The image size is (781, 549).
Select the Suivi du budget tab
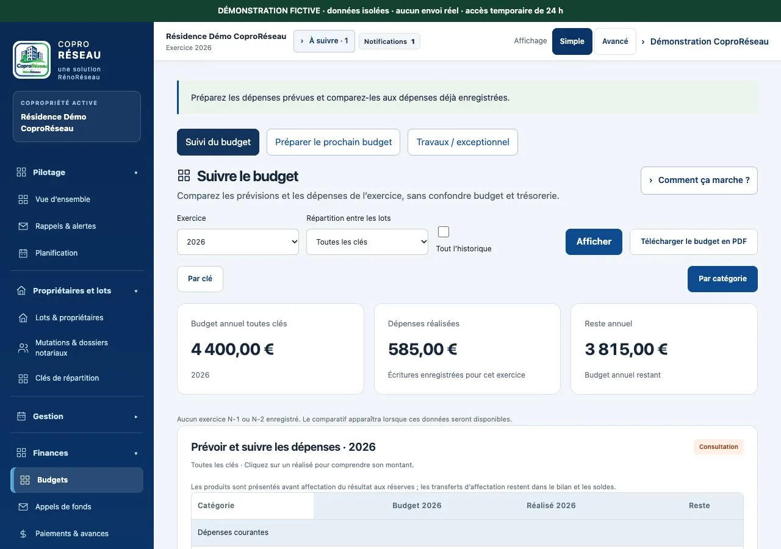[218, 142]
